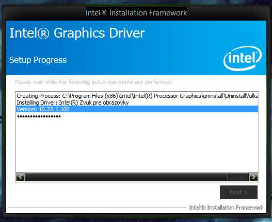
Task: Click the left scroll arrow of the log list
Action: pos(21,177)
